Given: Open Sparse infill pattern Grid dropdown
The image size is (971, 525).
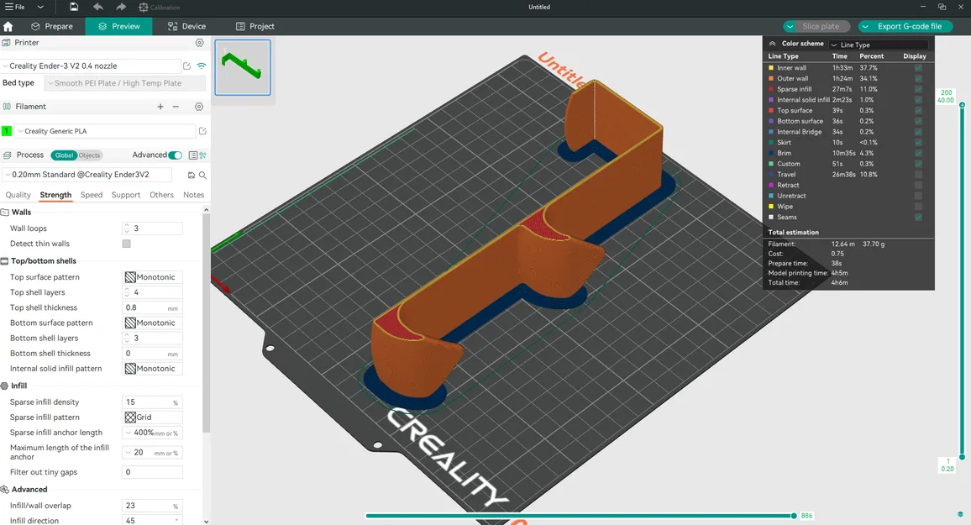Looking at the screenshot, I should 152,417.
